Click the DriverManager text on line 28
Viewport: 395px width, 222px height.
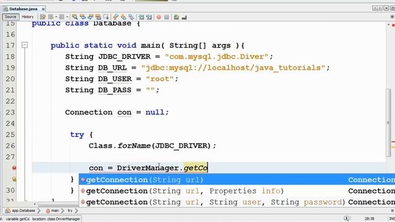pos(148,168)
